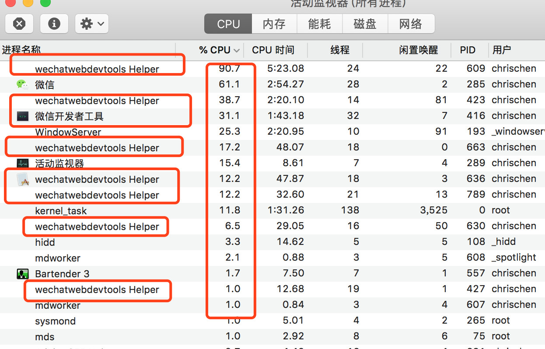Click the 2:20.95 CPU time value

coord(286,131)
